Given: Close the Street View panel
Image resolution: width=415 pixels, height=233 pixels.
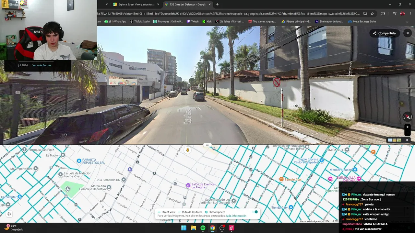Looking at the screenshot, I should pyautogui.click(x=408, y=33).
